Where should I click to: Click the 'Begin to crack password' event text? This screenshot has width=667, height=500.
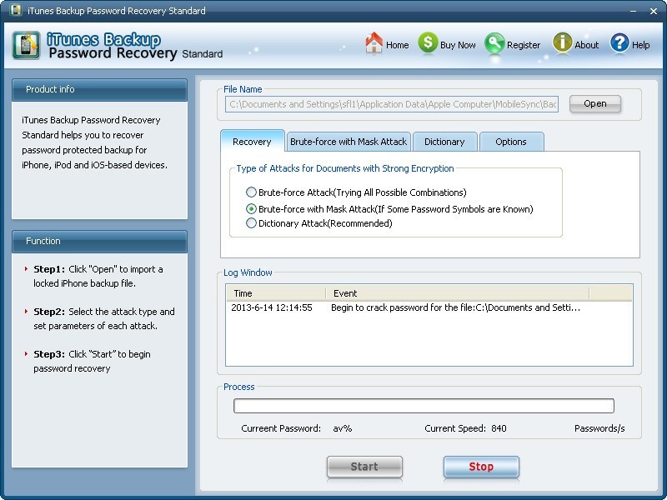pos(455,307)
